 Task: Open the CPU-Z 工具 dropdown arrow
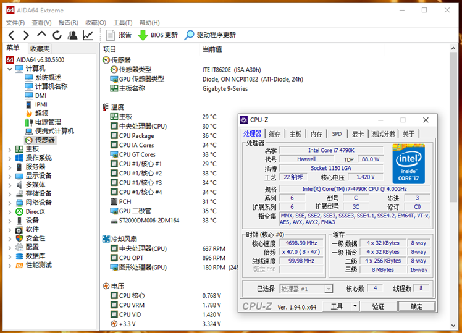coord(355,306)
